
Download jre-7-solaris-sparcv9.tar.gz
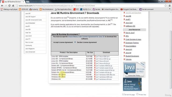(x=105, y=70)
